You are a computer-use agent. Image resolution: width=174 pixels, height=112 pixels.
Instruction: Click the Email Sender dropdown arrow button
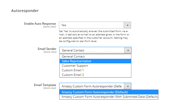[128, 50]
